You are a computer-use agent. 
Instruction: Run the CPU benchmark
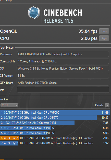tap(104, 38)
